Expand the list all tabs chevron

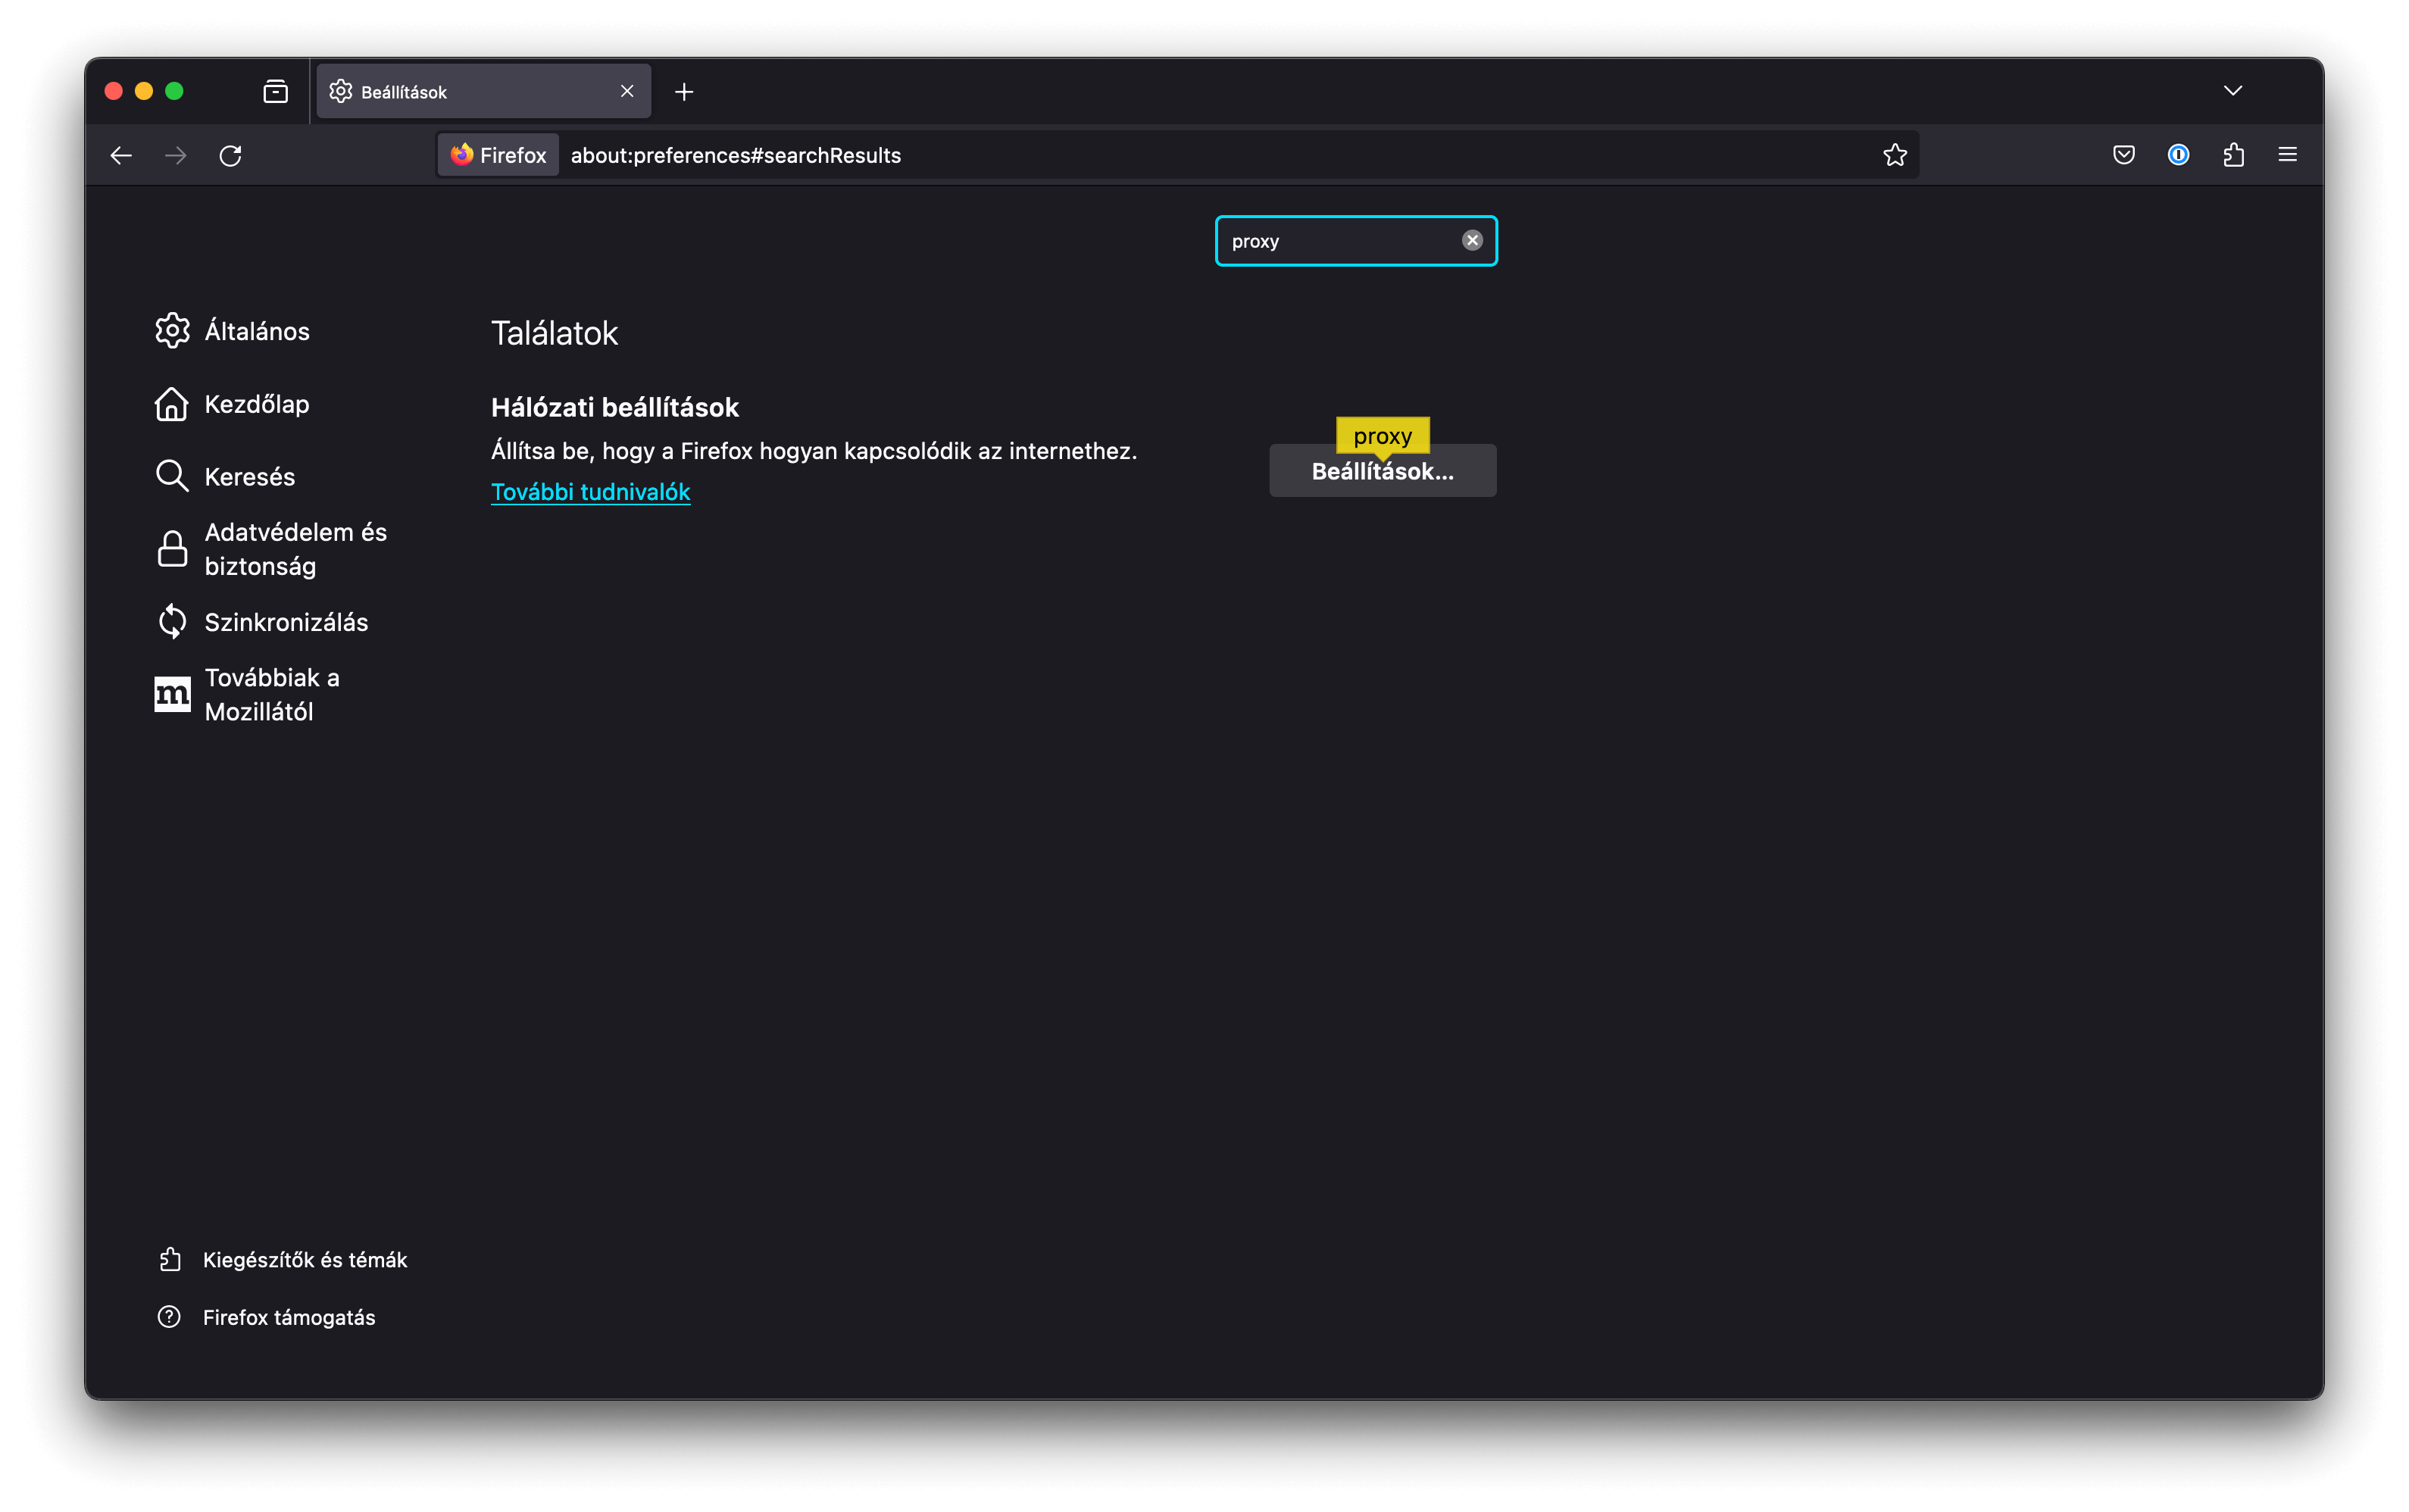(x=2232, y=91)
